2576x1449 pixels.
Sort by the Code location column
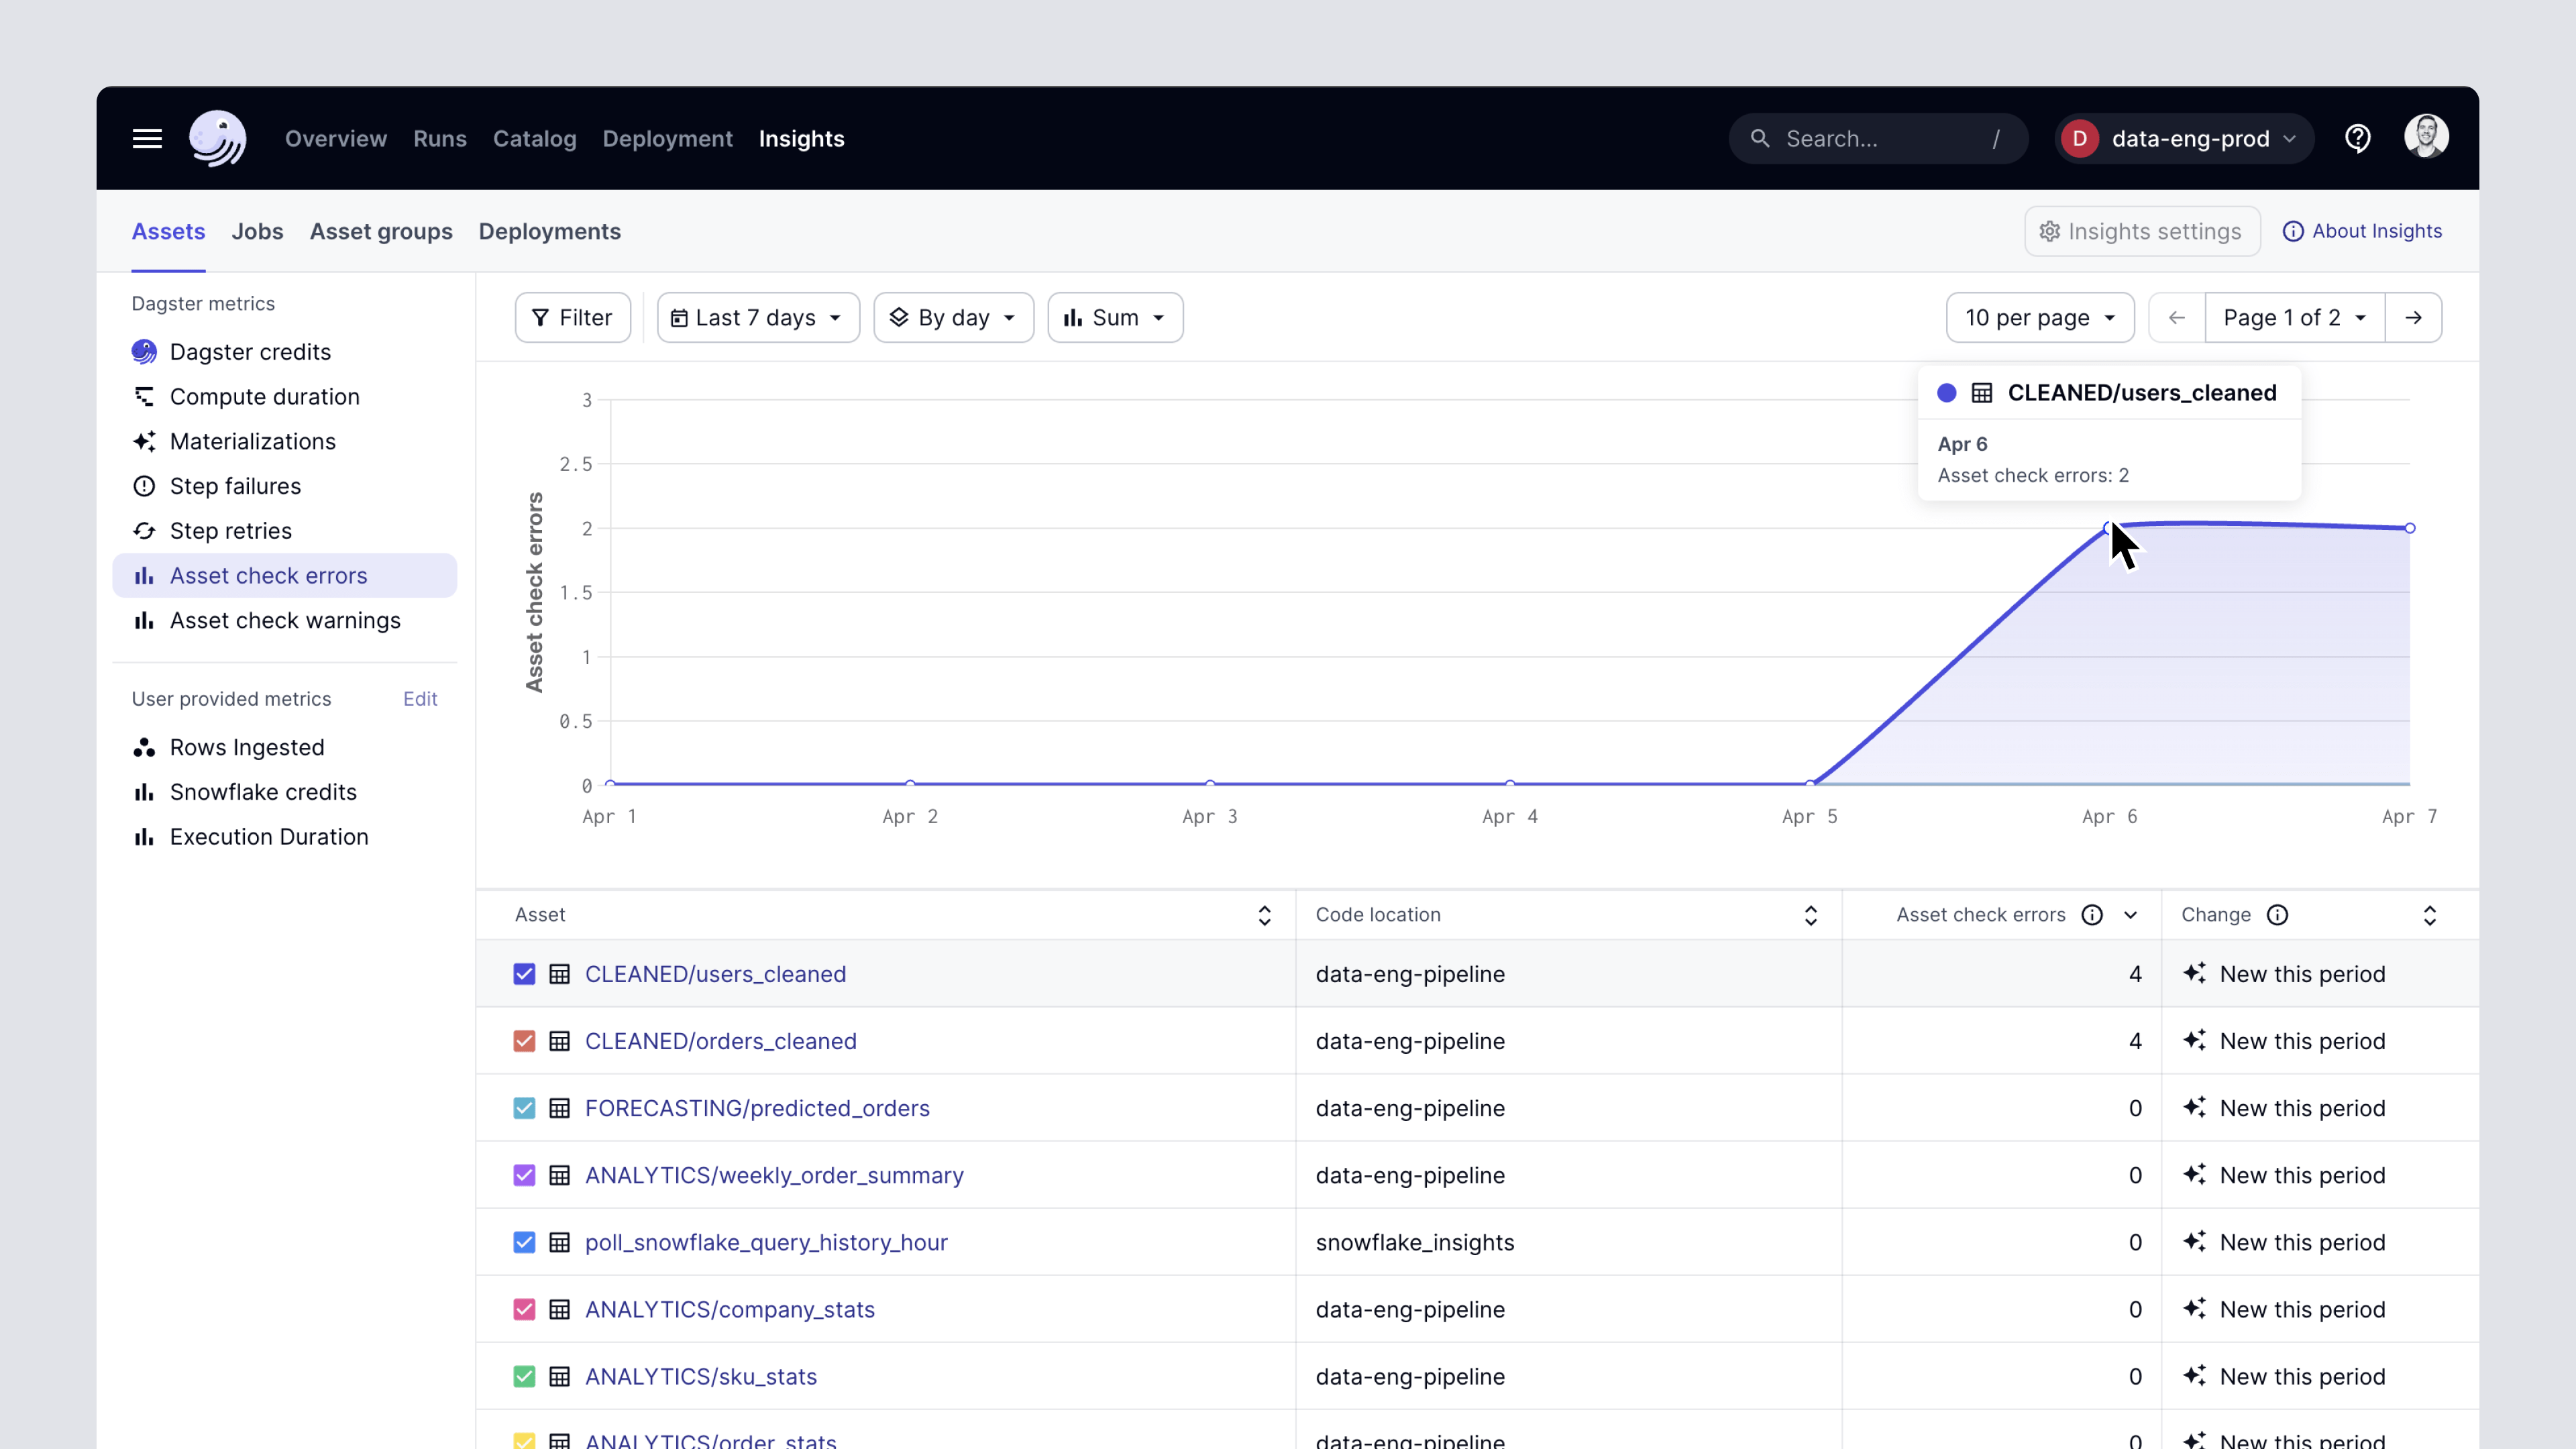click(x=1810, y=915)
